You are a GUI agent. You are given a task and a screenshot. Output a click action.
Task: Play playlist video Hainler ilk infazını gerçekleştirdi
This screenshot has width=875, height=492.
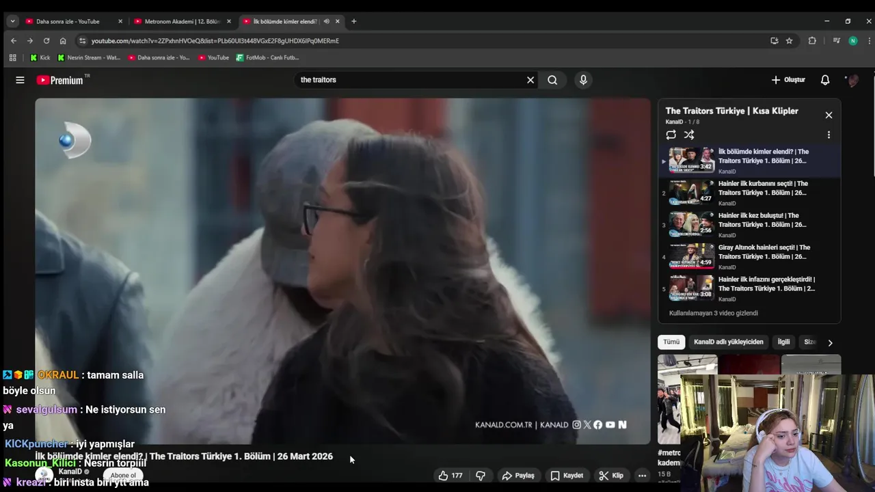click(x=749, y=289)
